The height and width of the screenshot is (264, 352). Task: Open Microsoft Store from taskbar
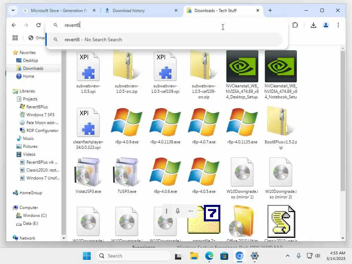coord(224,256)
